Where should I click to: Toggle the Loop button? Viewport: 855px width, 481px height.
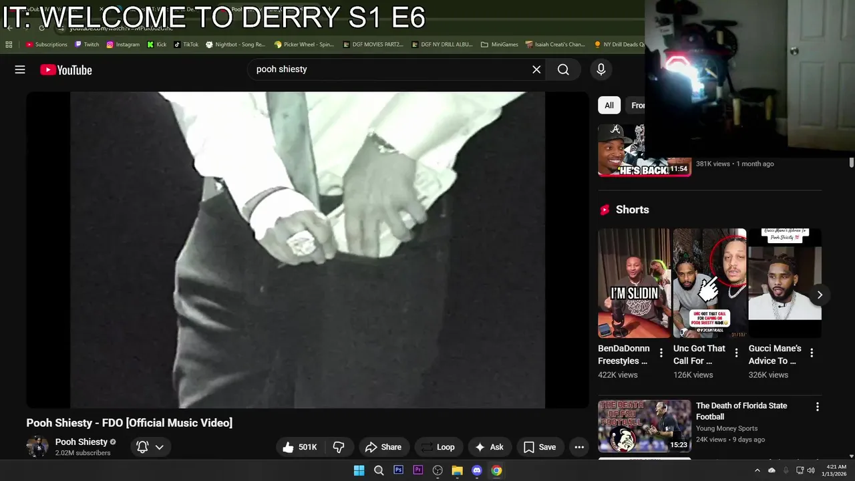[x=438, y=447]
